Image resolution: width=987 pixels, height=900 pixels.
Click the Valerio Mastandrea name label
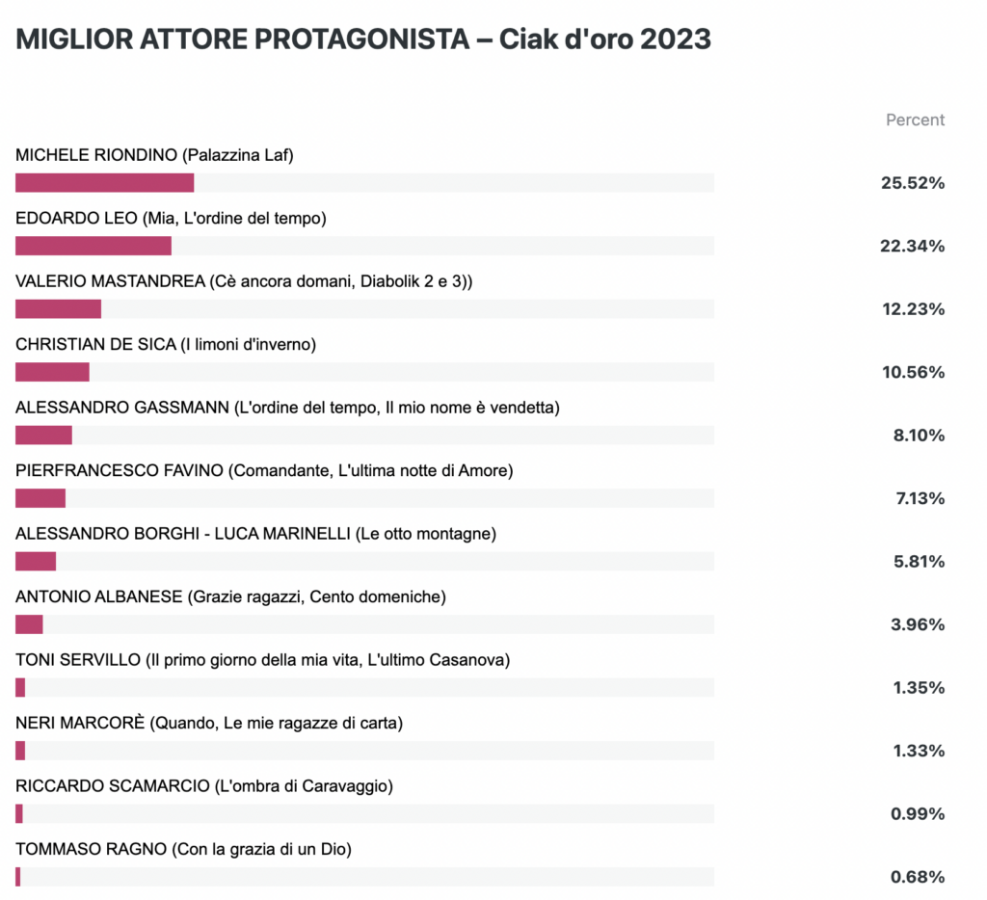pyautogui.click(x=244, y=281)
